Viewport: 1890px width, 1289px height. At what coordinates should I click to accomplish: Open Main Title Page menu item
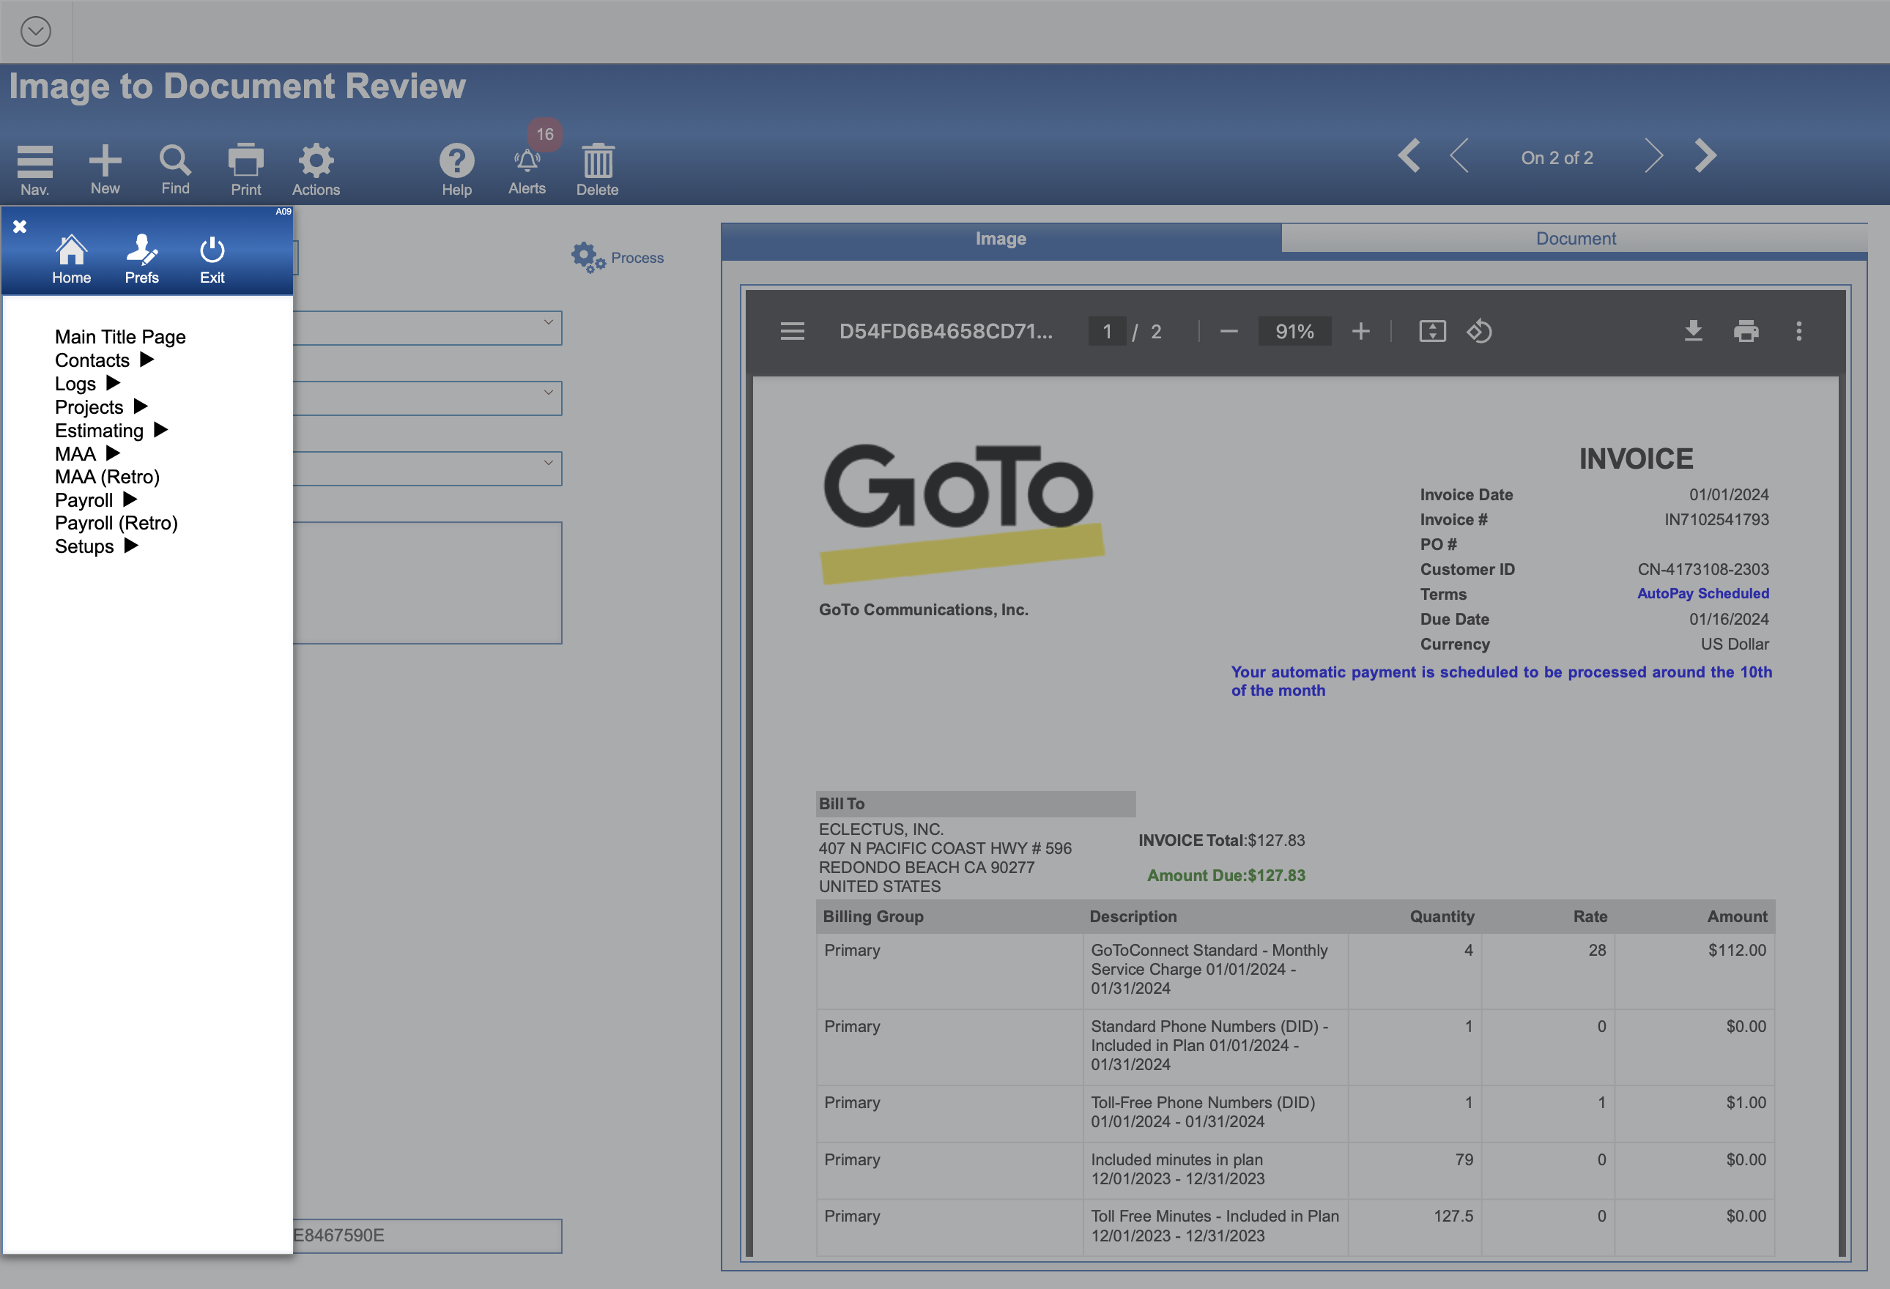click(120, 337)
